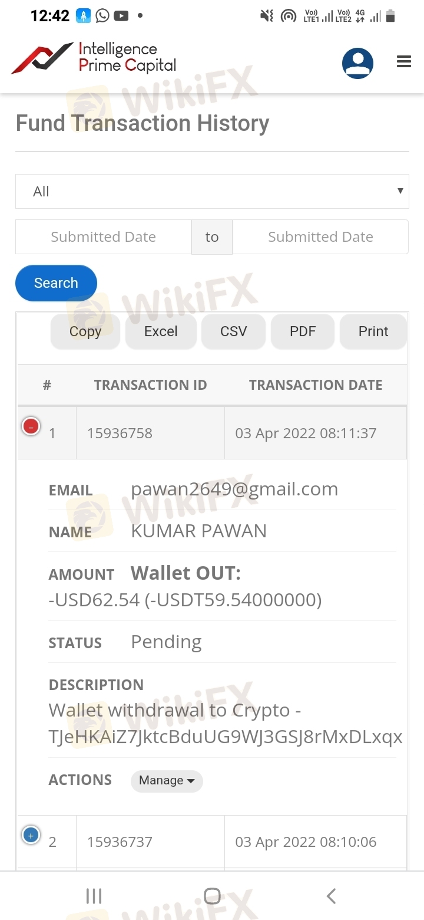Click the Intelligence Prime Capital logo
This screenshot has height=920, width=424.
pos(94,58)
